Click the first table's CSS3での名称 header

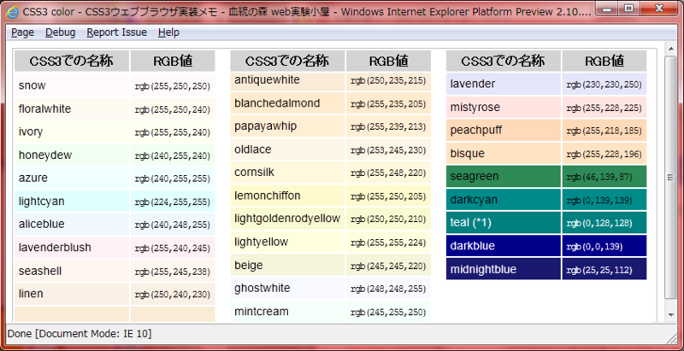tap(72, 61)
